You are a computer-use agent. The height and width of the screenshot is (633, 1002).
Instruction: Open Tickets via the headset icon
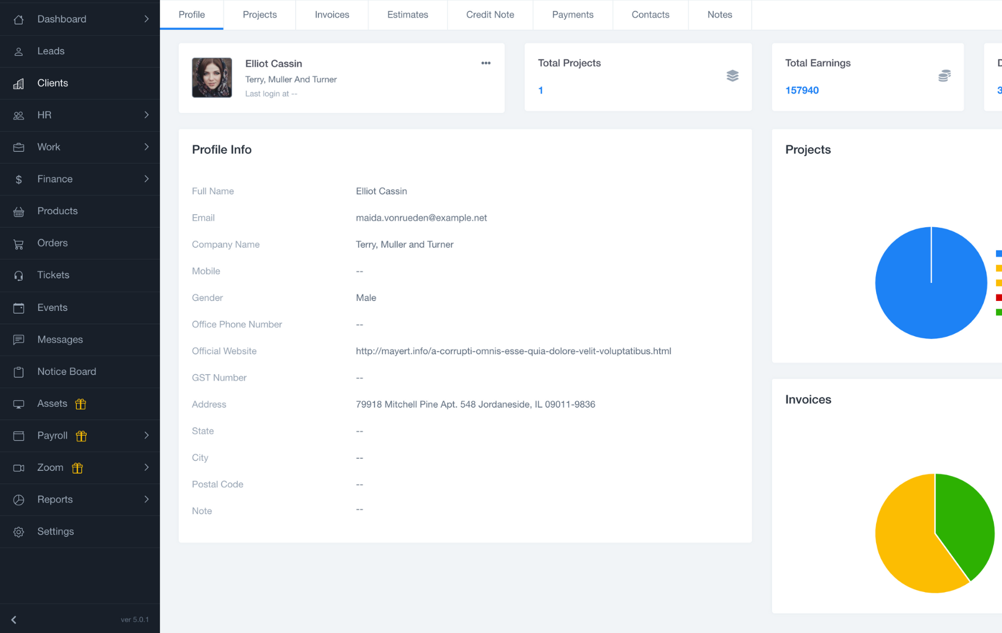click(x=19, y=275)
